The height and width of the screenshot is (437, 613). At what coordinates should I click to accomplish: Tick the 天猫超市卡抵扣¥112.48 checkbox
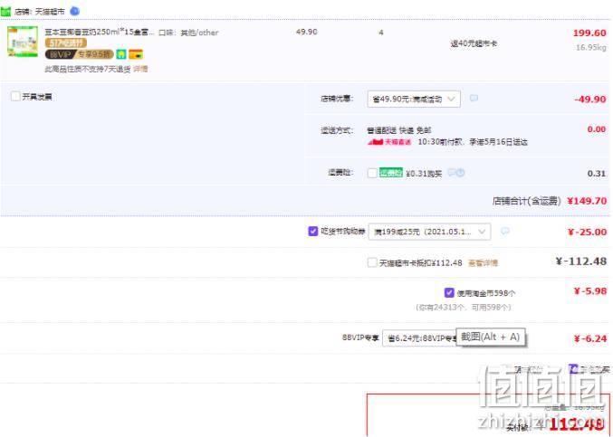click(372, 262)
